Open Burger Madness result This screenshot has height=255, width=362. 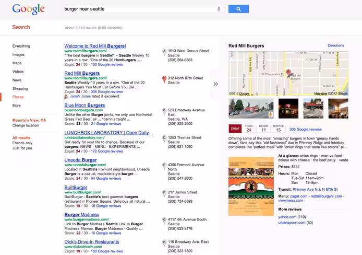pyautogui.click(x=82, y=215)
